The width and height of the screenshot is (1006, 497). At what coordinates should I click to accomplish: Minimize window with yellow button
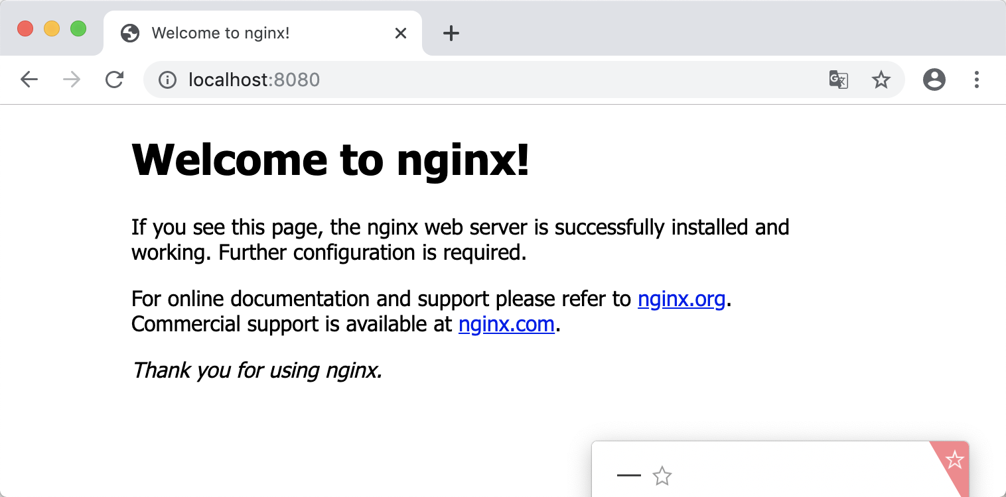coord(52,29)
